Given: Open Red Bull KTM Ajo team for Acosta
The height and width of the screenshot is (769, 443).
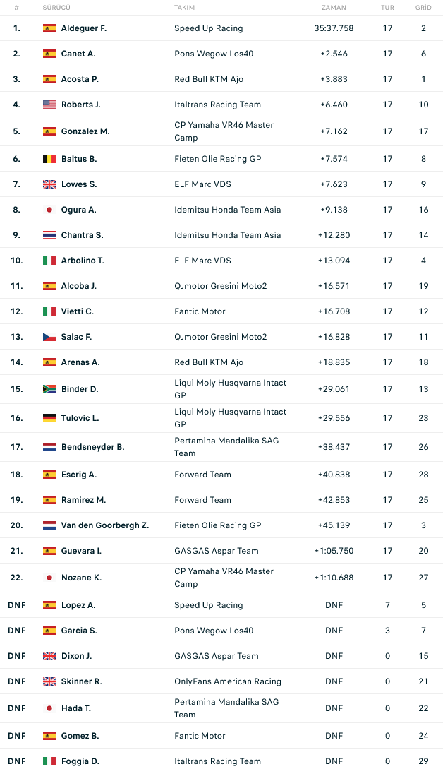Looking at the screenshot, I should [x=209, y=79].
